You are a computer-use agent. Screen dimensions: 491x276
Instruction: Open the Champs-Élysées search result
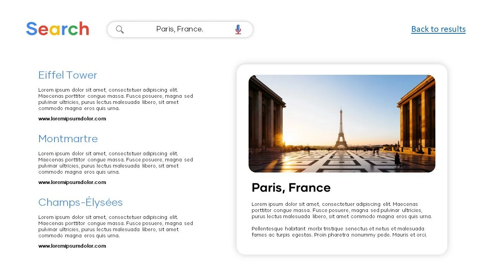[x=80, y=202]
